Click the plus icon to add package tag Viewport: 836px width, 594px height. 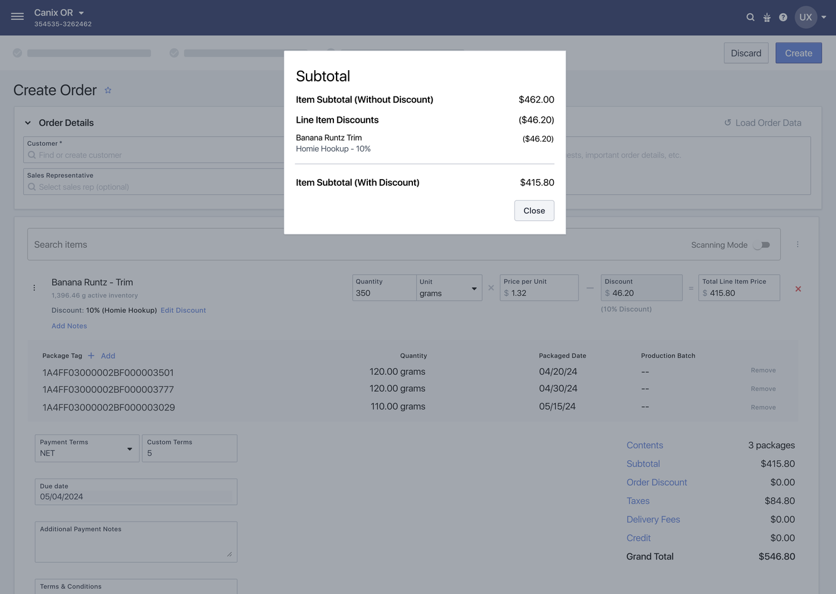click(x=91, y=356)
